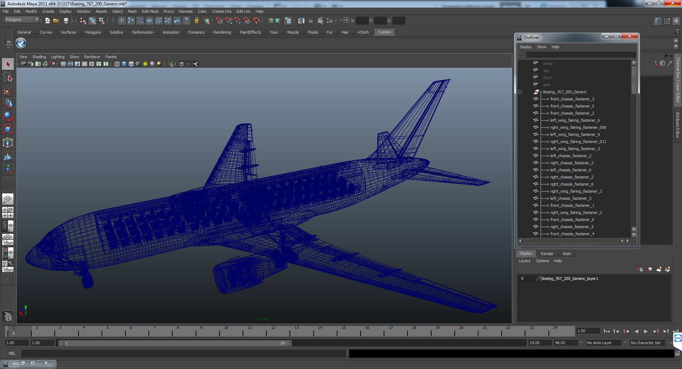Click the MEL command line input
Viewport: 682px width, 369px height.
(183, 353)
